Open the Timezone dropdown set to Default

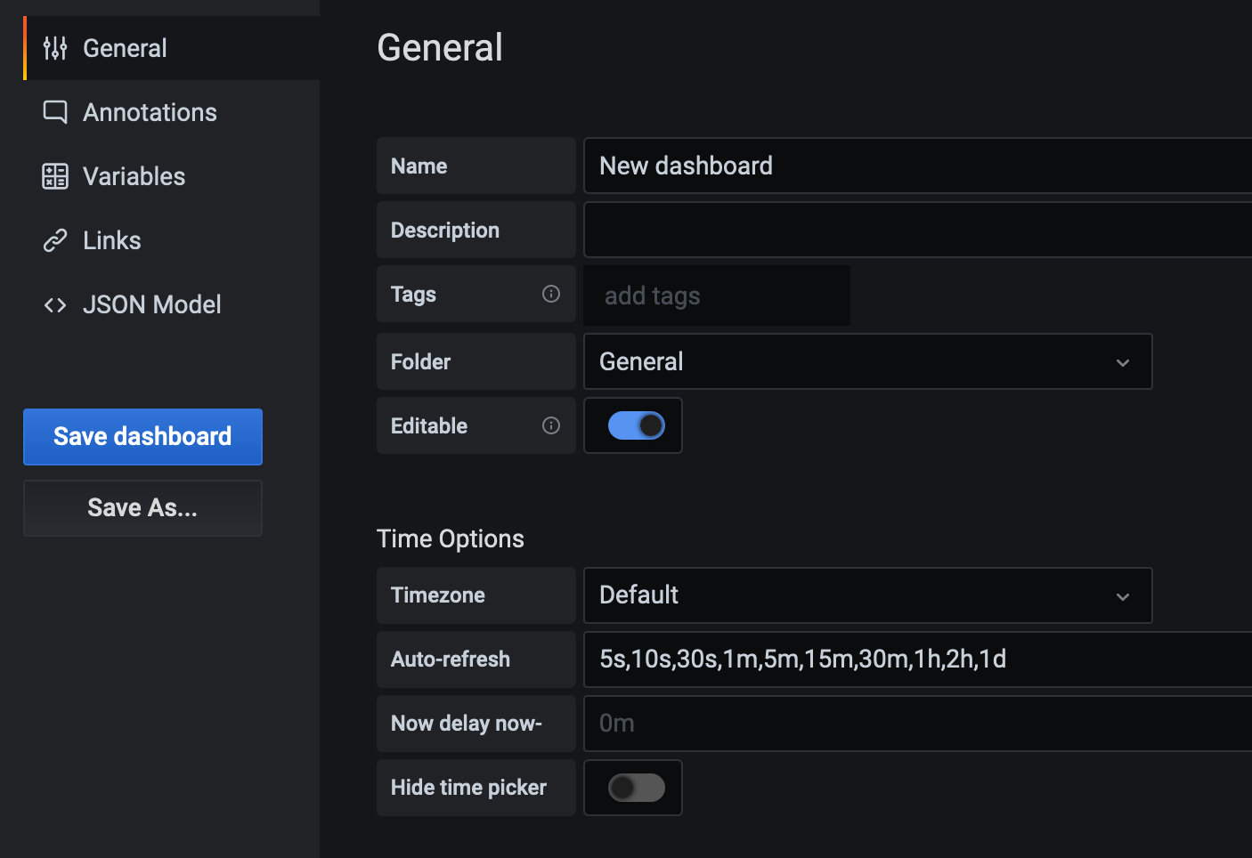868,595
